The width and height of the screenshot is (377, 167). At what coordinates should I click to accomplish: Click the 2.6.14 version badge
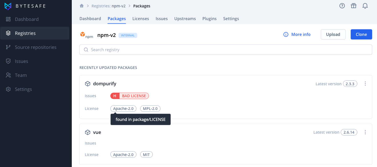pos(349,132)
